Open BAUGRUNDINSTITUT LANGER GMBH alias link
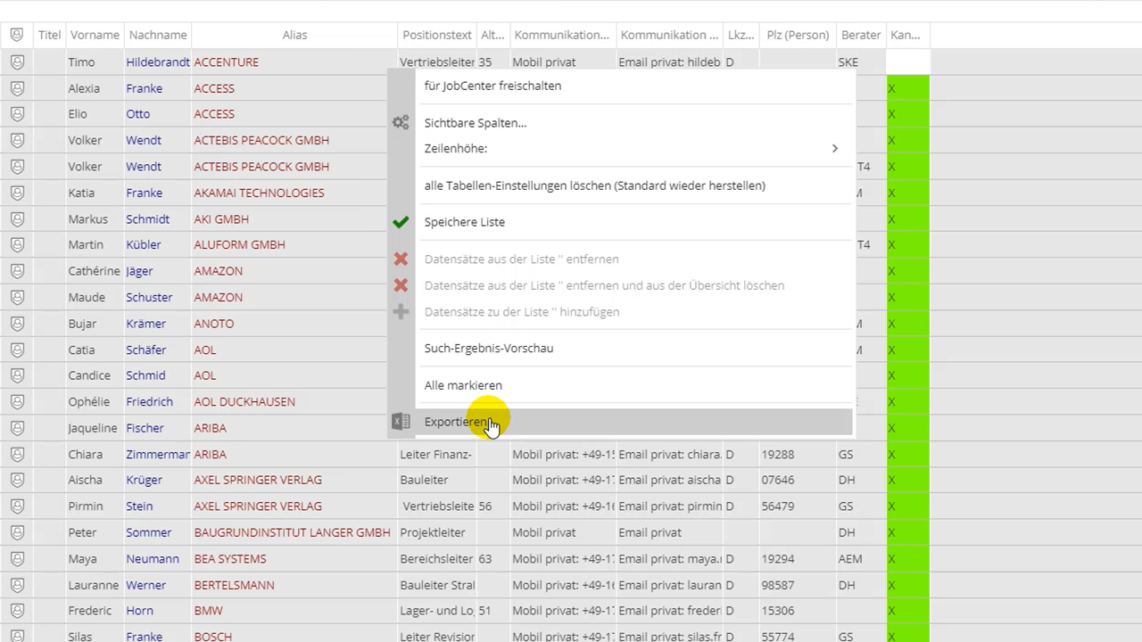 pyautogui.click(x=293, y=532)
